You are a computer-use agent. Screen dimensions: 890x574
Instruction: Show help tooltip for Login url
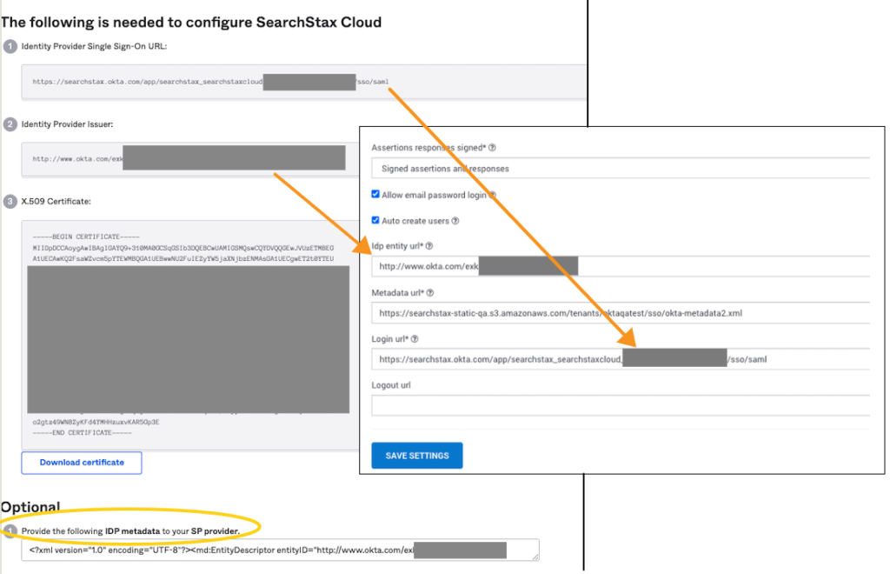point(415,339)
